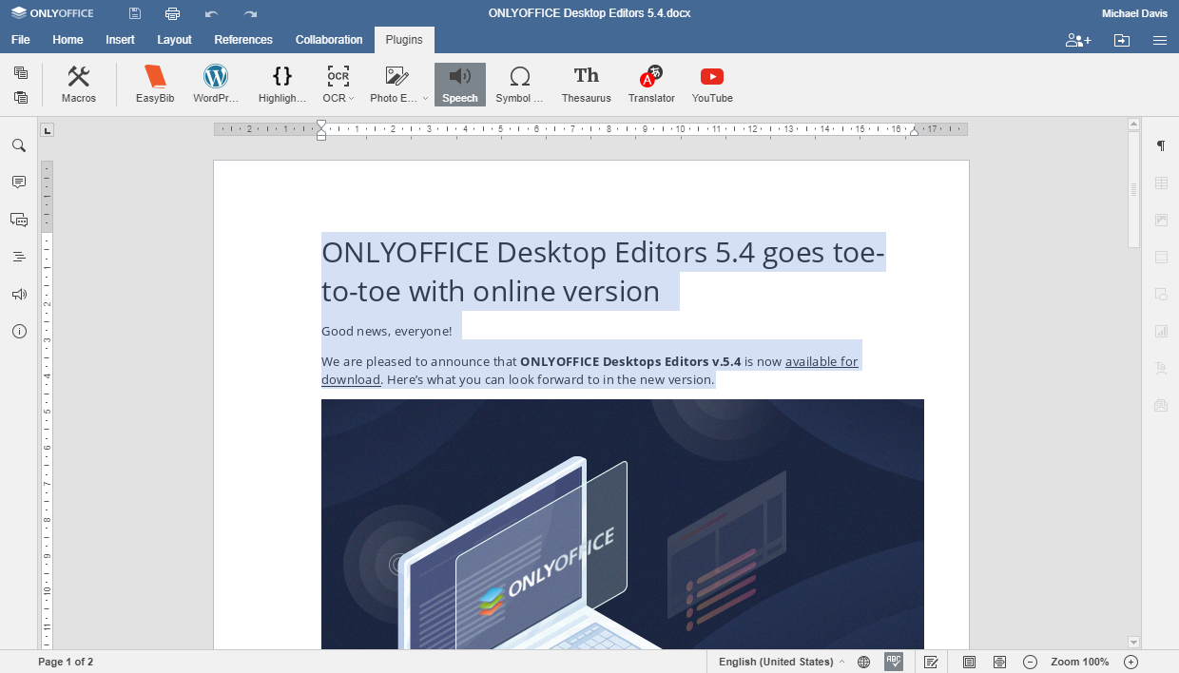Image resolution: width=1179 pixels, height=673 pixels.
Task: Open the Feedback & Support megaphone icon
Action: (19, 295)
